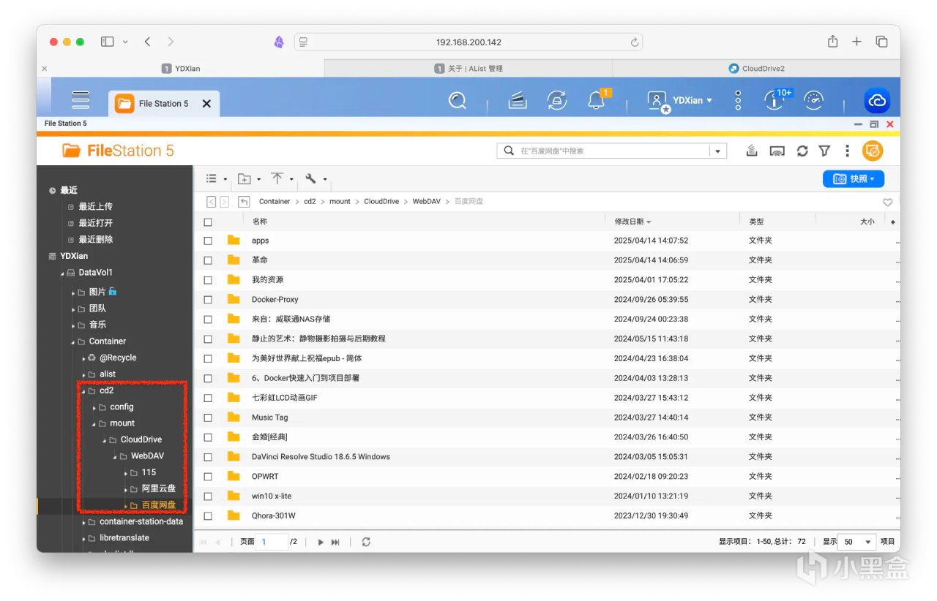Check the box for Qhora-301W folder
The width and height of the screenshot is (937, 601).
(208, 516)
